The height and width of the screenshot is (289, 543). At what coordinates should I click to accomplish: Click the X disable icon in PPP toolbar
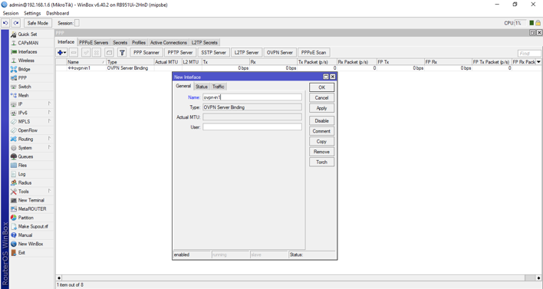(97, 53)
